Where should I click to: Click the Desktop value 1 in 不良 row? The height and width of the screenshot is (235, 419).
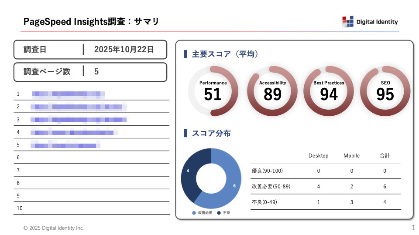318,202
